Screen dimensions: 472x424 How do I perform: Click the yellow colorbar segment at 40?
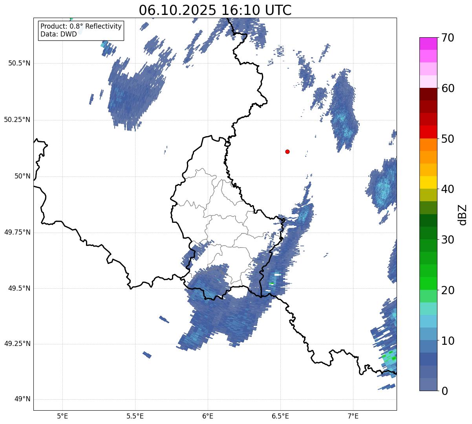coord(428,182)
